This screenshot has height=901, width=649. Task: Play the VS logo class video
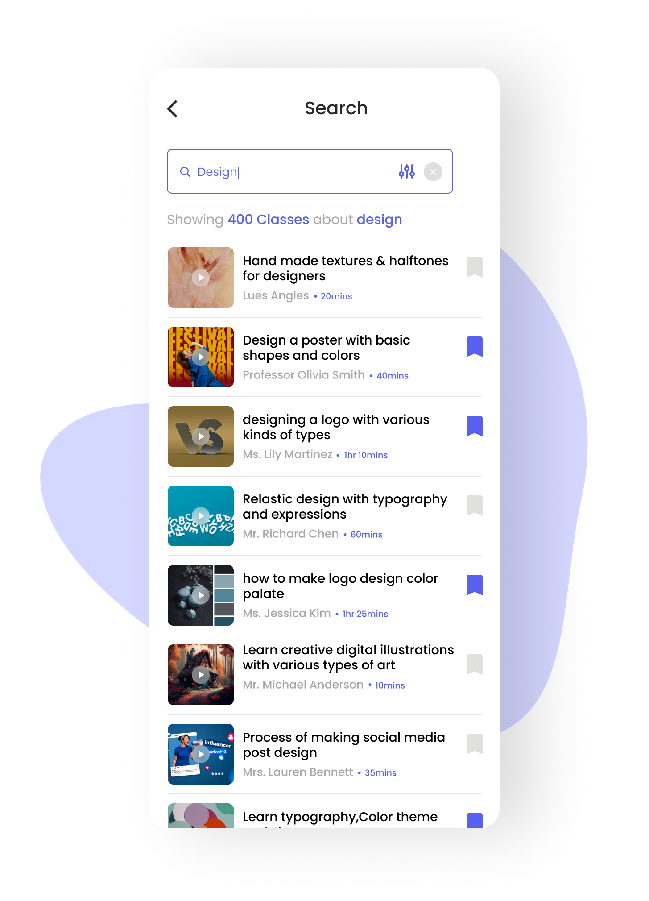pos(201,436)
